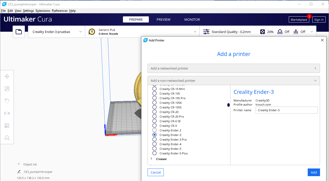Switch to the PREPARE stage

click(x=136, y=20)
